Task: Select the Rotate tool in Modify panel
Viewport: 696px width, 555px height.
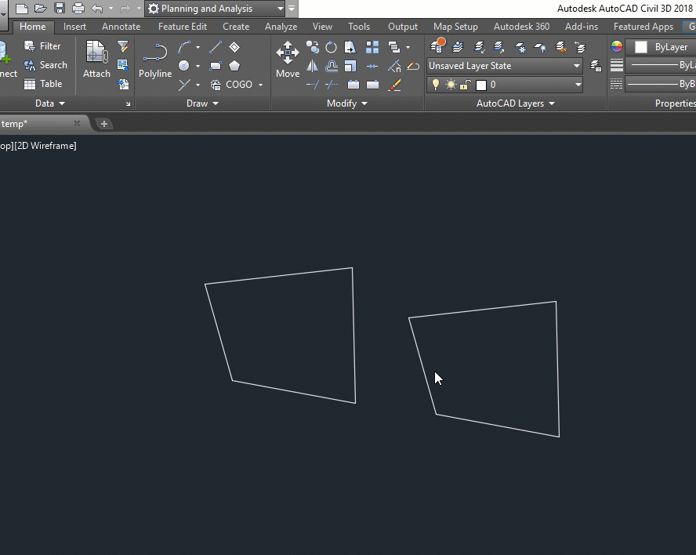Action: tap(332, 47)
